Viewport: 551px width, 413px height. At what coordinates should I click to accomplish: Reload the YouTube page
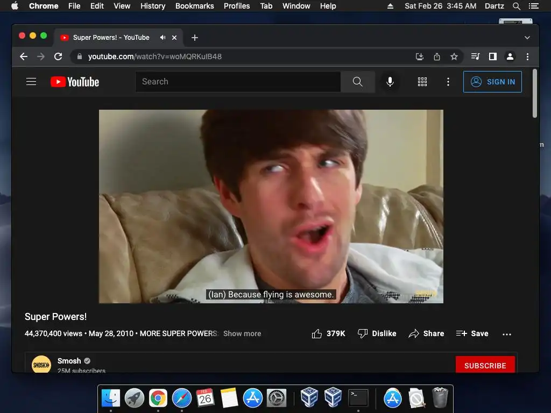[58, 56]
